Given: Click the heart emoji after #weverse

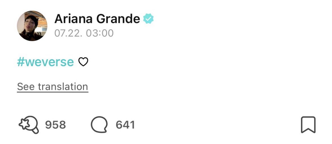Looking at the screenshot, I should 83,62.
